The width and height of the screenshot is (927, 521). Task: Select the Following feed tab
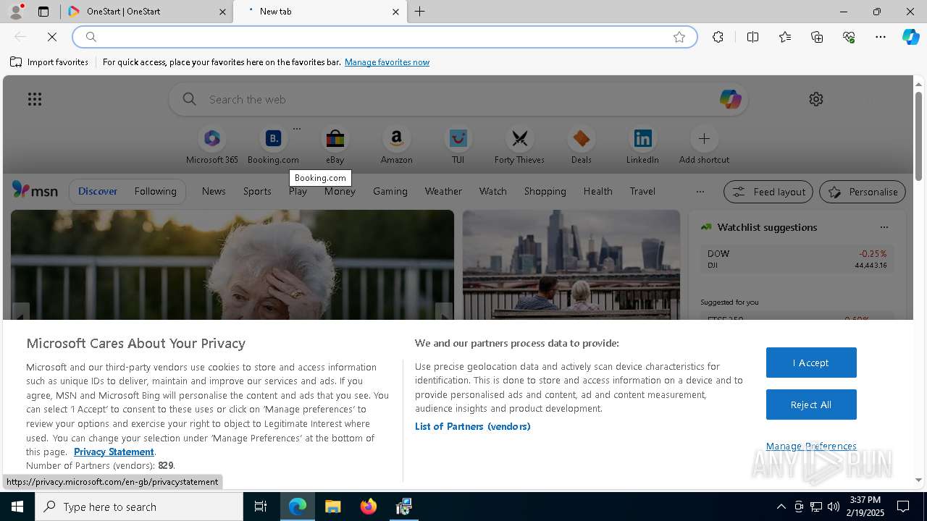click(x=155, y=191)
